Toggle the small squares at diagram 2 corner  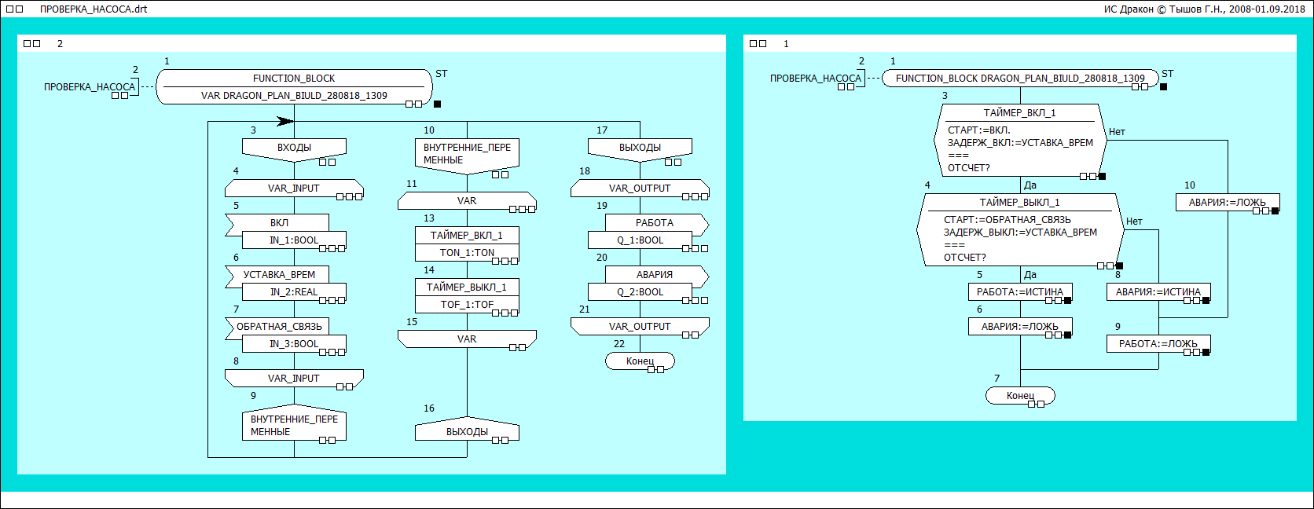[x=31, y=44]
